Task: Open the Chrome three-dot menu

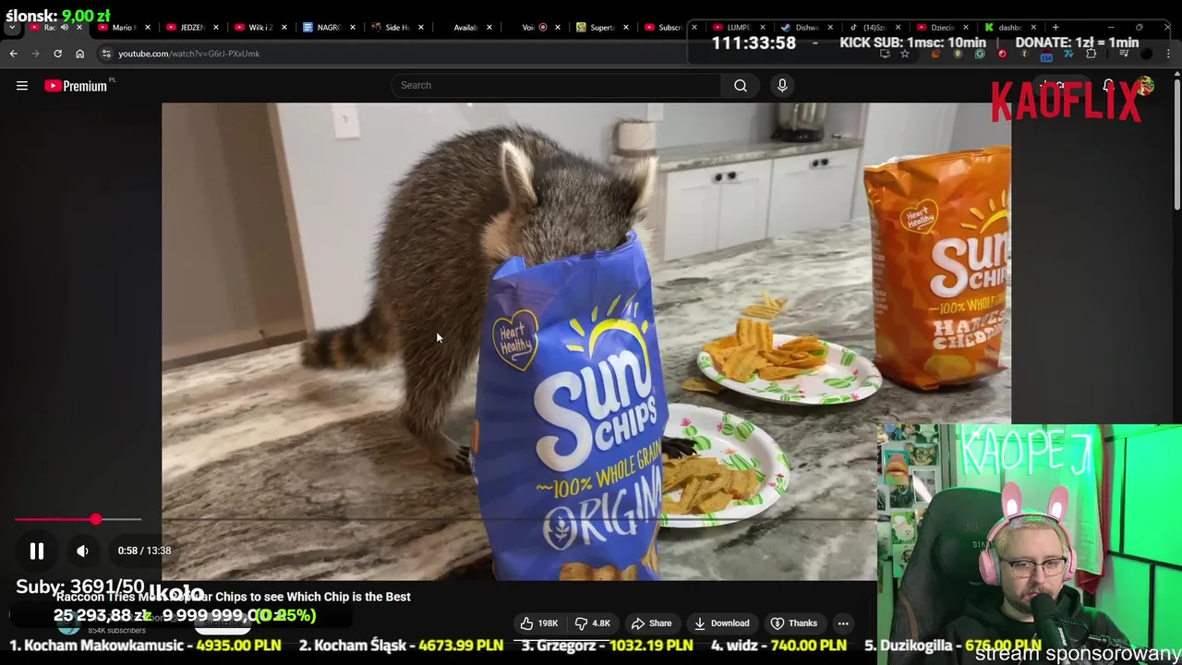Action: click(x=1169, y=54)
